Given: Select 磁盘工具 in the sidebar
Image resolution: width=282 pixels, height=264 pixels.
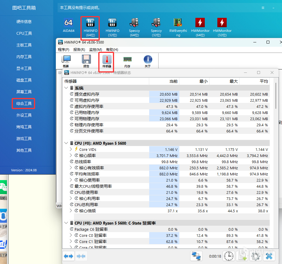Looking at the screenshot, I should [24, 80].
